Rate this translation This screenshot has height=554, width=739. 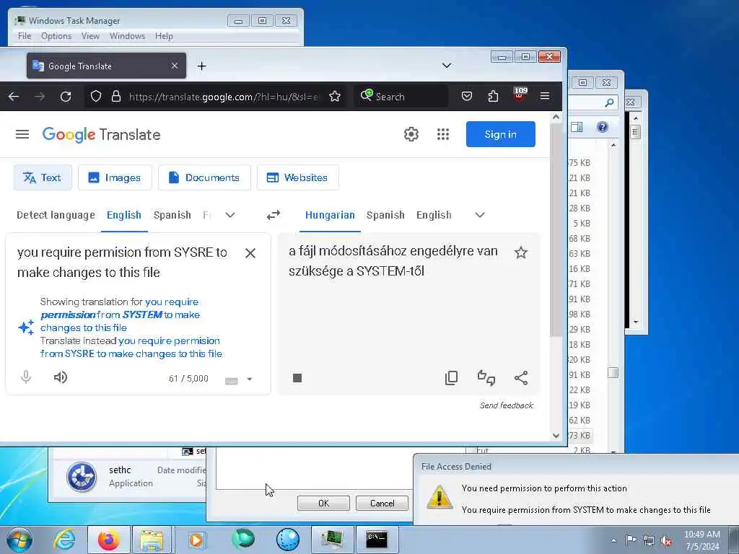[486, 378]
